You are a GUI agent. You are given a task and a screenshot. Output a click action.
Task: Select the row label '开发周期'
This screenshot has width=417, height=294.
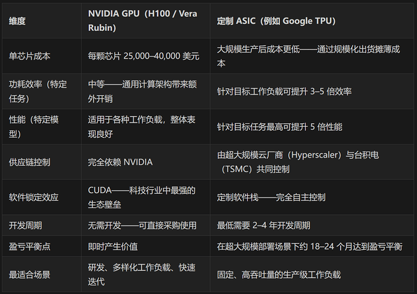click(42, 225)
